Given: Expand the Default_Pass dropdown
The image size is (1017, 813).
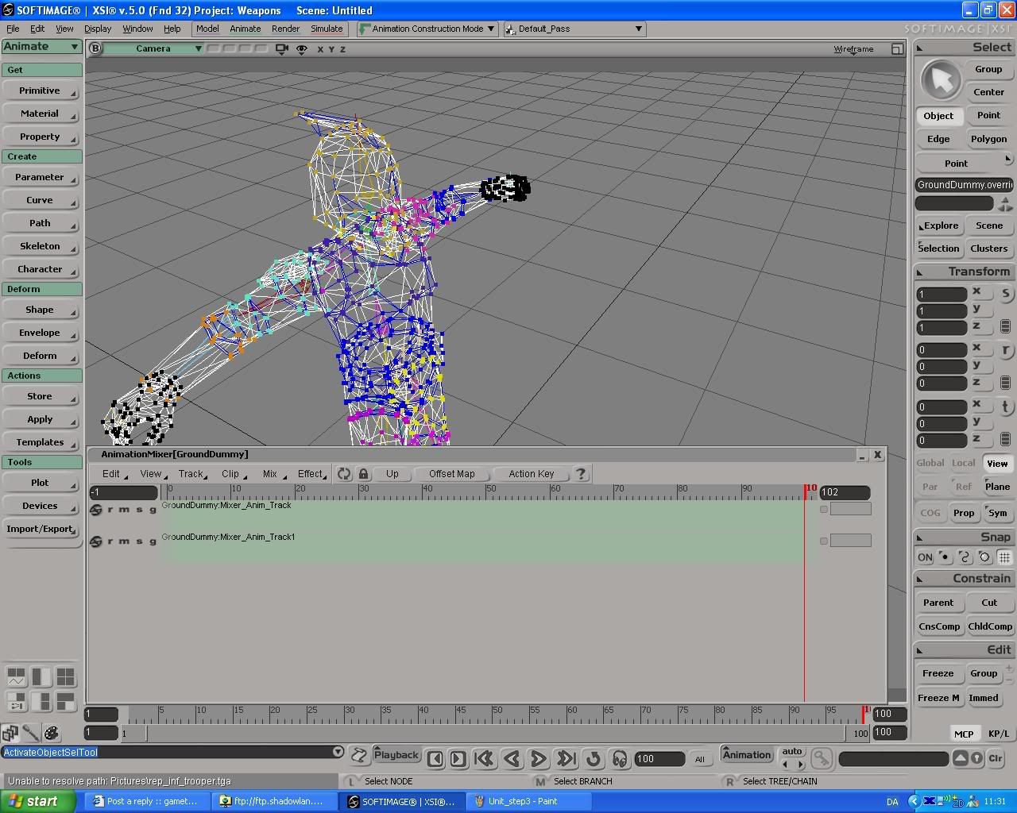Looking at the screenshot, I should click(574, 29).
